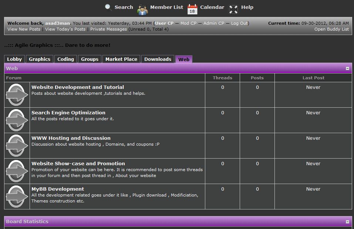This screenshot has height=229, width=354.
Task: Click the Search magnifying glass icon
Action: pos(108,7)
